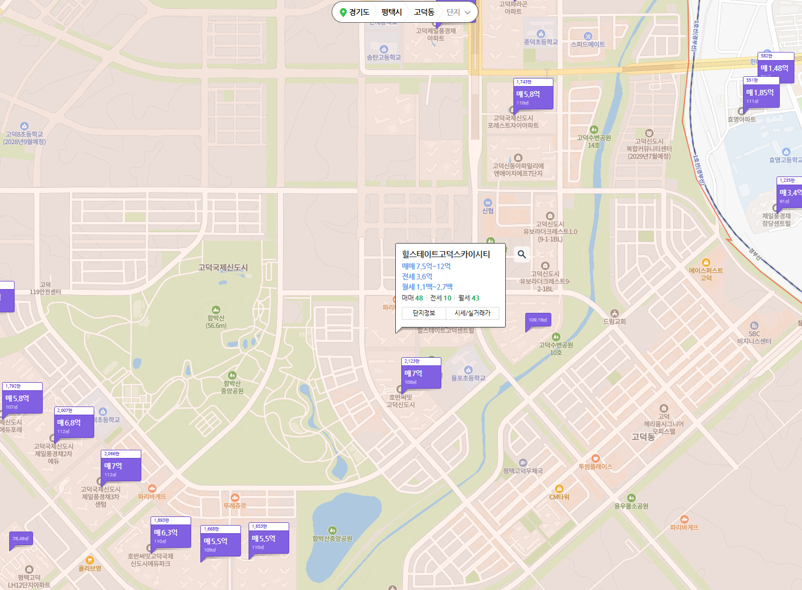Click the 고덕수변공원 14호 park icon
The image size is (802, 590).
coord(594,130)
